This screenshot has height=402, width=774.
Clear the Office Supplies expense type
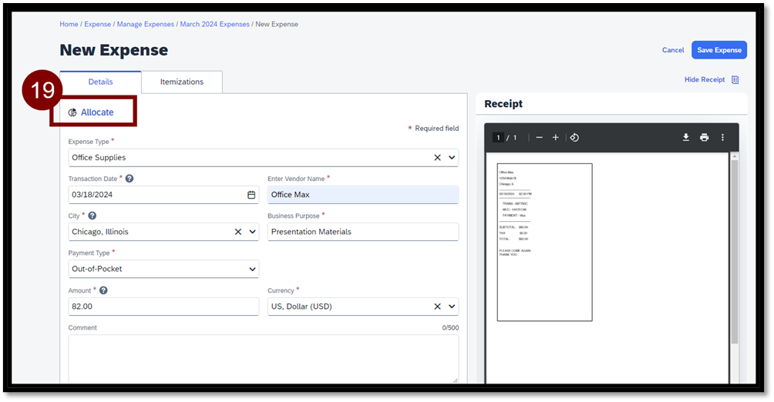click(437, 158)
